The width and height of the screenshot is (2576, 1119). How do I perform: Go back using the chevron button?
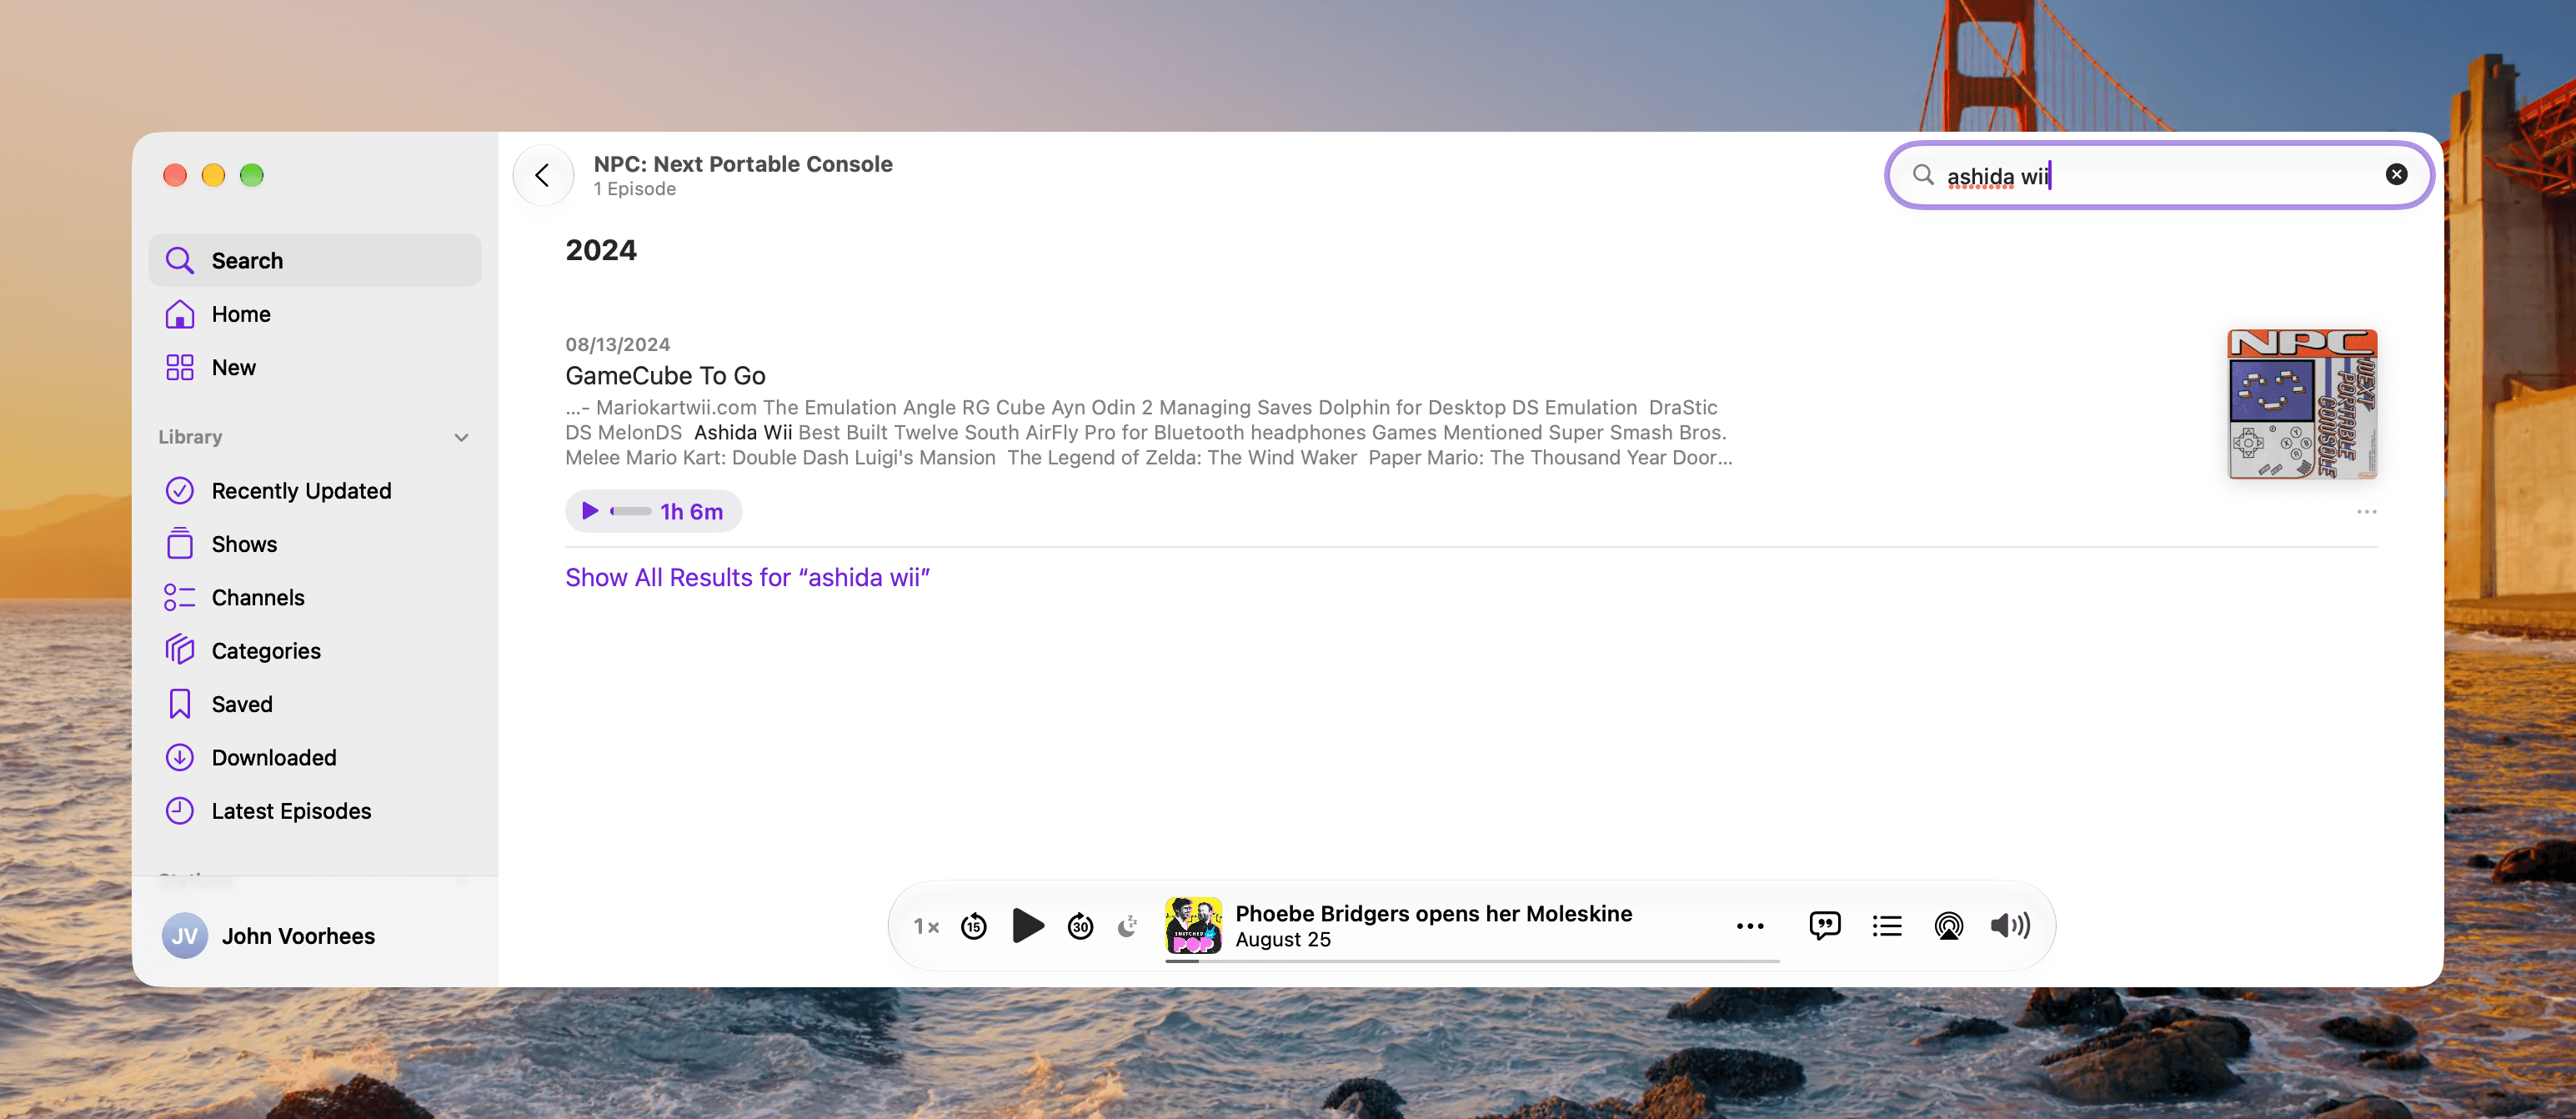(x=543, y=175)
